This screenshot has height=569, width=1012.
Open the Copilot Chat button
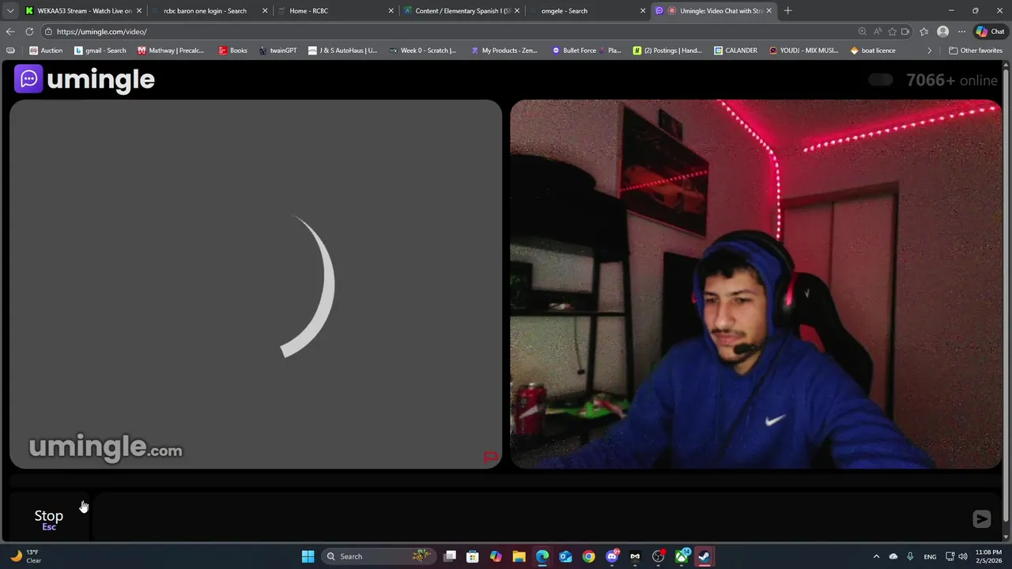pyautogui.click(x=991, y=32)
